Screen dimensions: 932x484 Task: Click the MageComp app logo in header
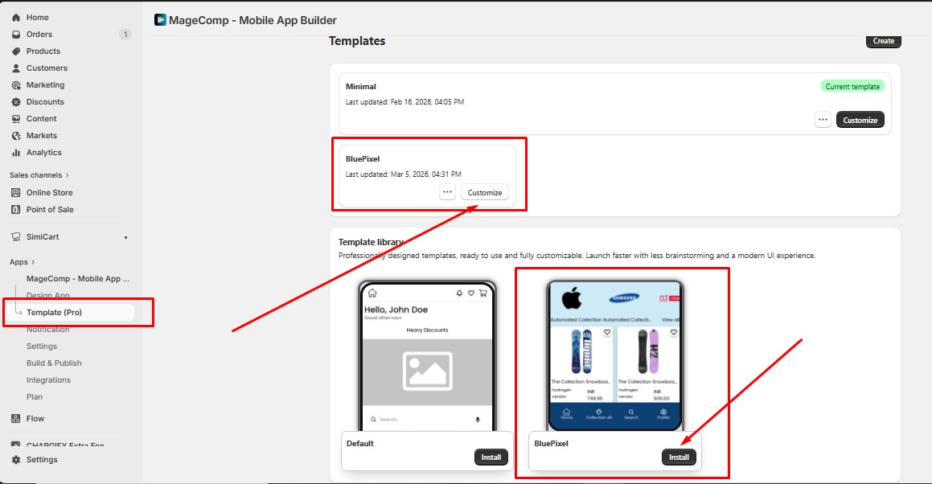coord(160,20)
